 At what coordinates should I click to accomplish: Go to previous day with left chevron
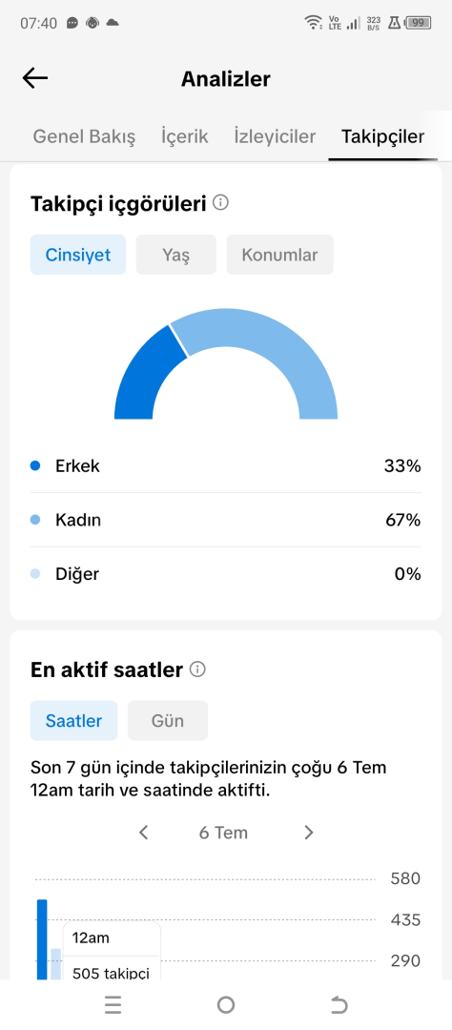coord(144,833)
